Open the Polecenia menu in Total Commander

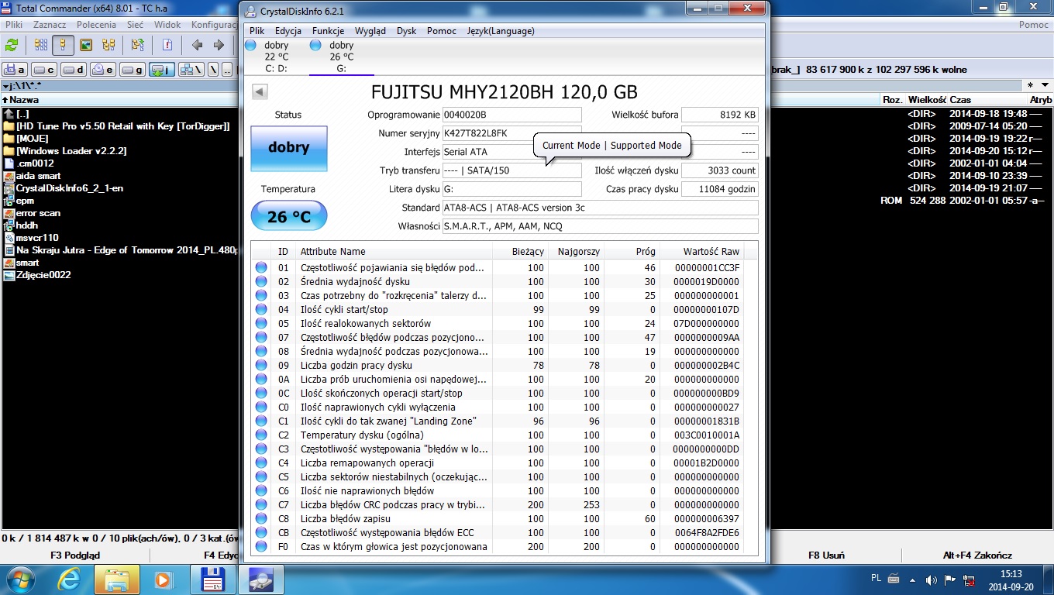(x=97, y=25)
